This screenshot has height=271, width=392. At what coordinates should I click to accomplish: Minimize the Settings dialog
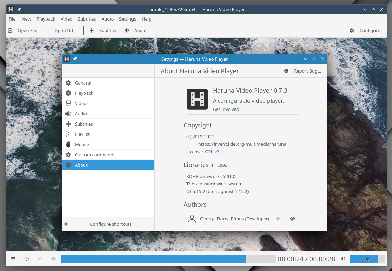(x=306, y=59)
